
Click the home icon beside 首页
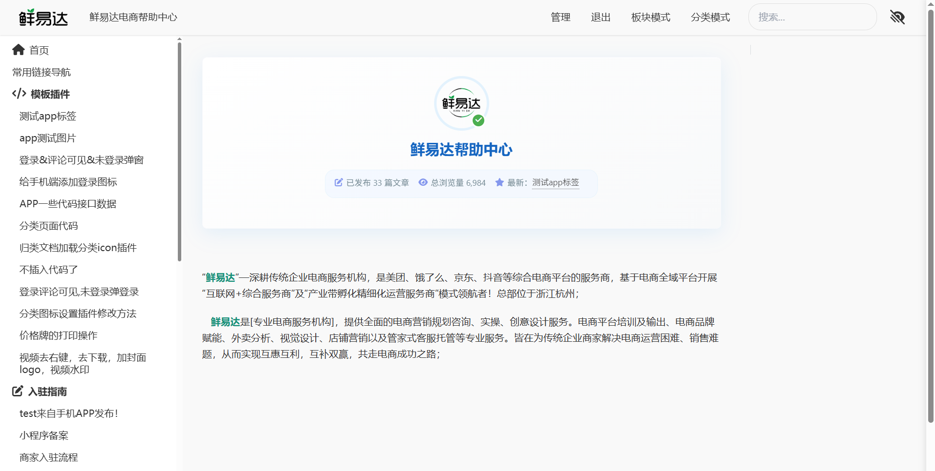[x=19, y=50]
